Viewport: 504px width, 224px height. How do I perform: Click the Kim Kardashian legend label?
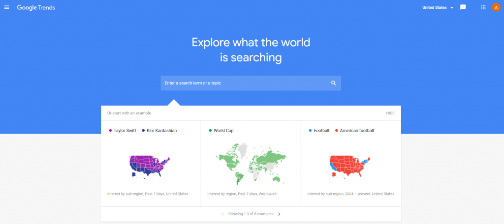[161, 131]
